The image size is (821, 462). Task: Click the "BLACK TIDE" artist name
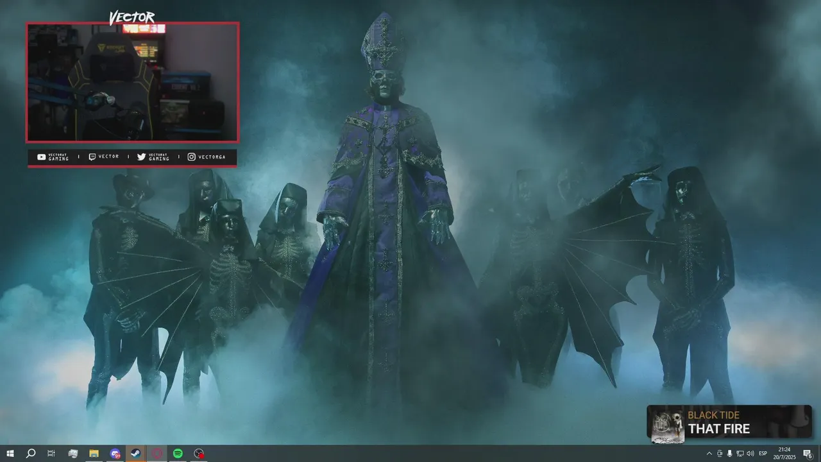coord(713,415)
